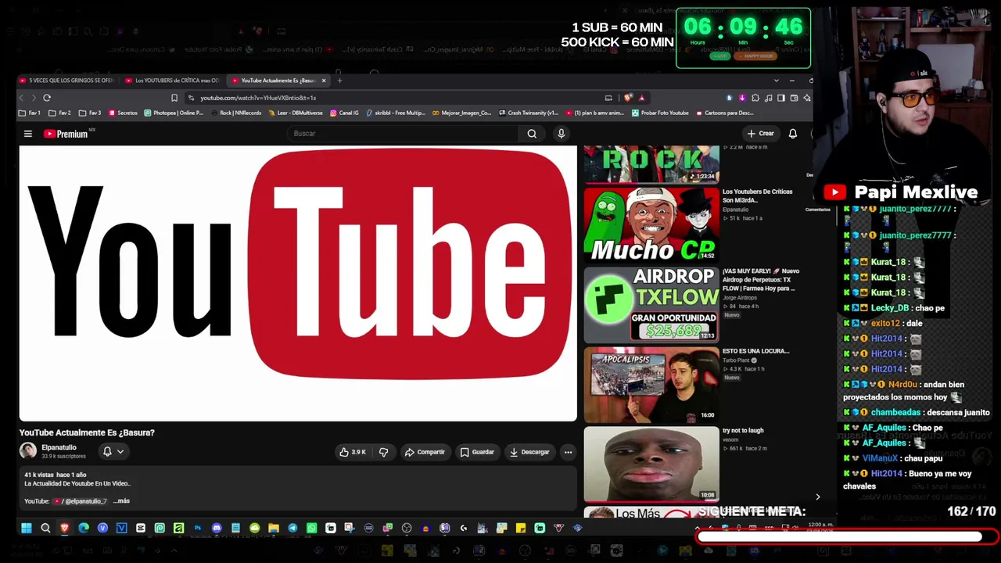Open the YouTube guide hamburger menu

click(28, 134)
